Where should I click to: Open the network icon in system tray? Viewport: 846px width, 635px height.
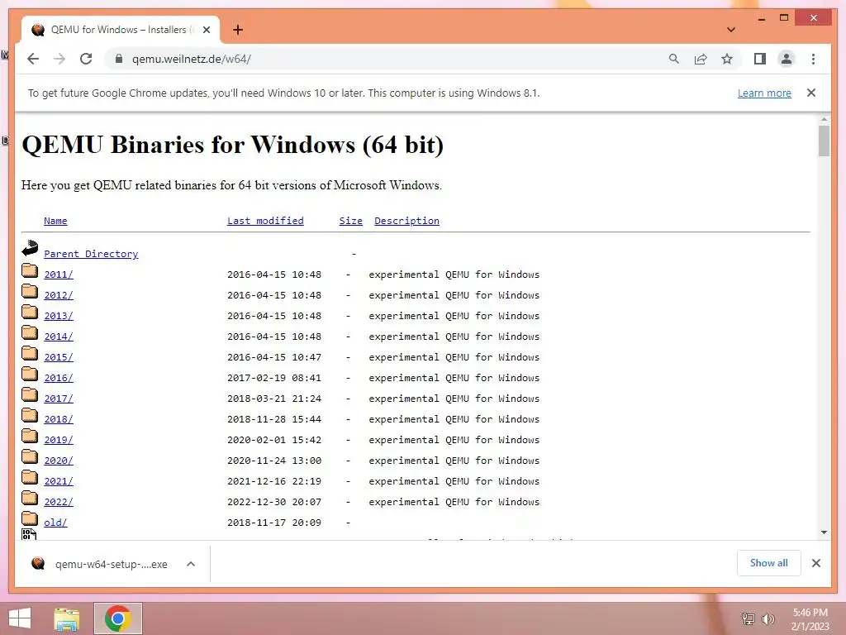click(749, 618)
